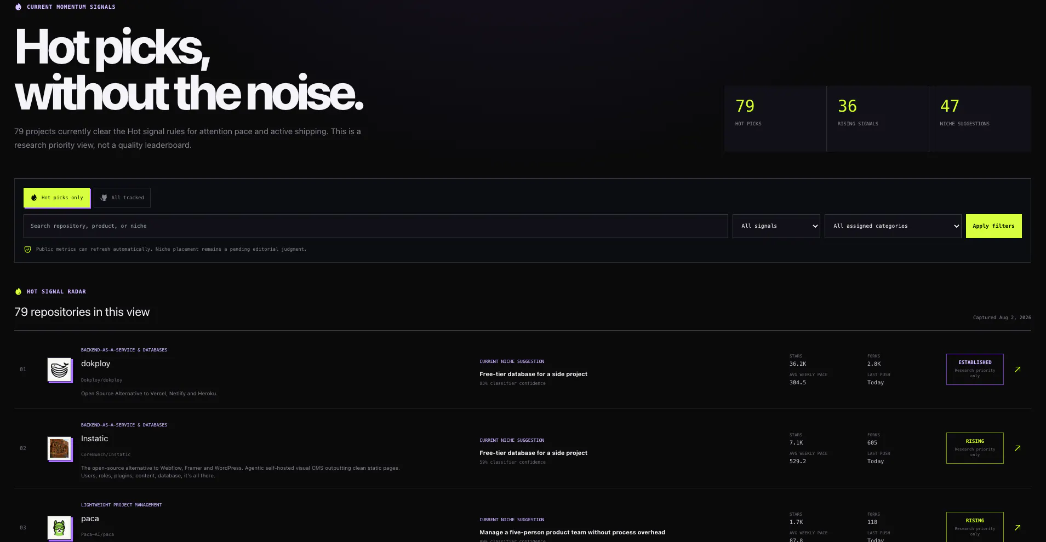Click the 605 forks value
This screenshot has width=1046, height=542.
[872, 443]
